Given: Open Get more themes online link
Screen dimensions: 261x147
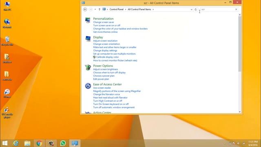Looking at the screenshot, I should (x=105, y=32).
